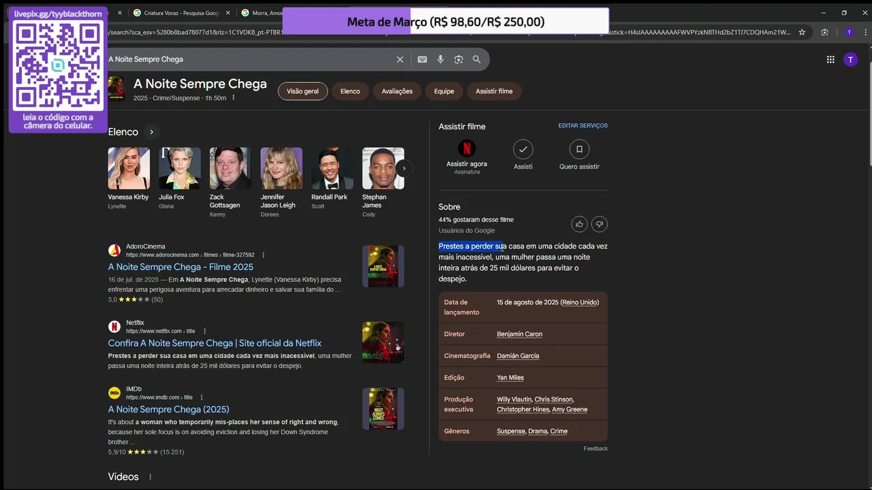Open the Avaliações tab

click(x=397, y=91)
